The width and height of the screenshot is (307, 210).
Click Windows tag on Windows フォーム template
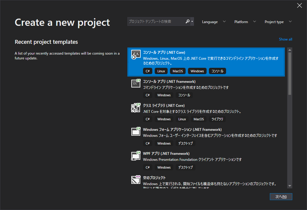164,143
